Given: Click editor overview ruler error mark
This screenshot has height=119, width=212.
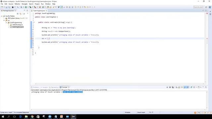Looking at the screenshot, I should point(207,38).
